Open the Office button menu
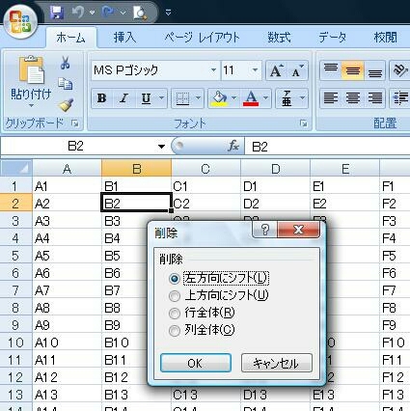410x411 pixels. [x=20, y=21]
